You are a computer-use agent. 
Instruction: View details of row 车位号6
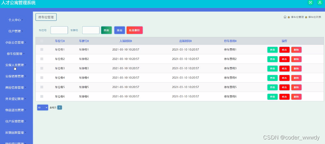(x=272, y=96)
